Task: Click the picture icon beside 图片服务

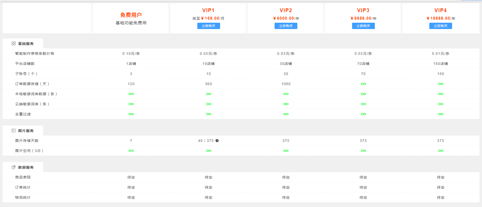Action: [x=14, y=131]
